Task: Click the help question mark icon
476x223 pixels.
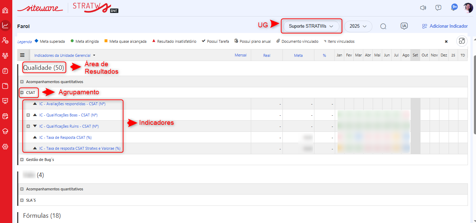Action: point(438,8)
